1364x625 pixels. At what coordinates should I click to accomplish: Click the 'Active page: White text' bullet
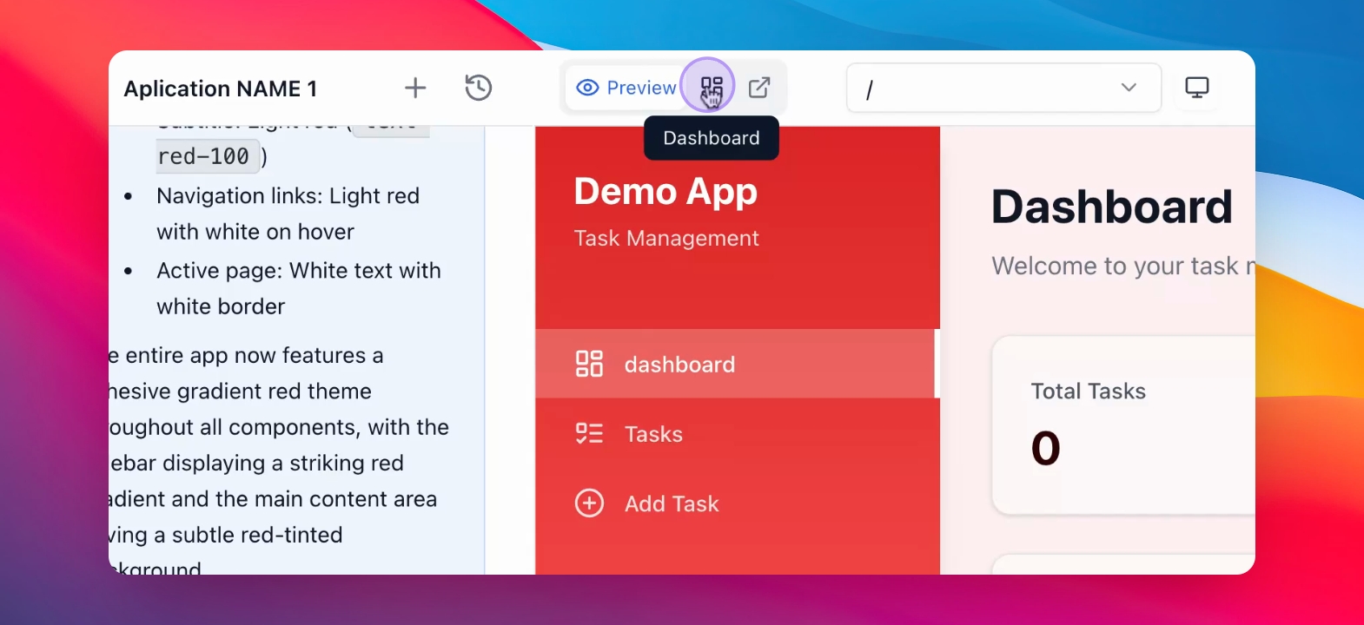[x=299, y=288]
